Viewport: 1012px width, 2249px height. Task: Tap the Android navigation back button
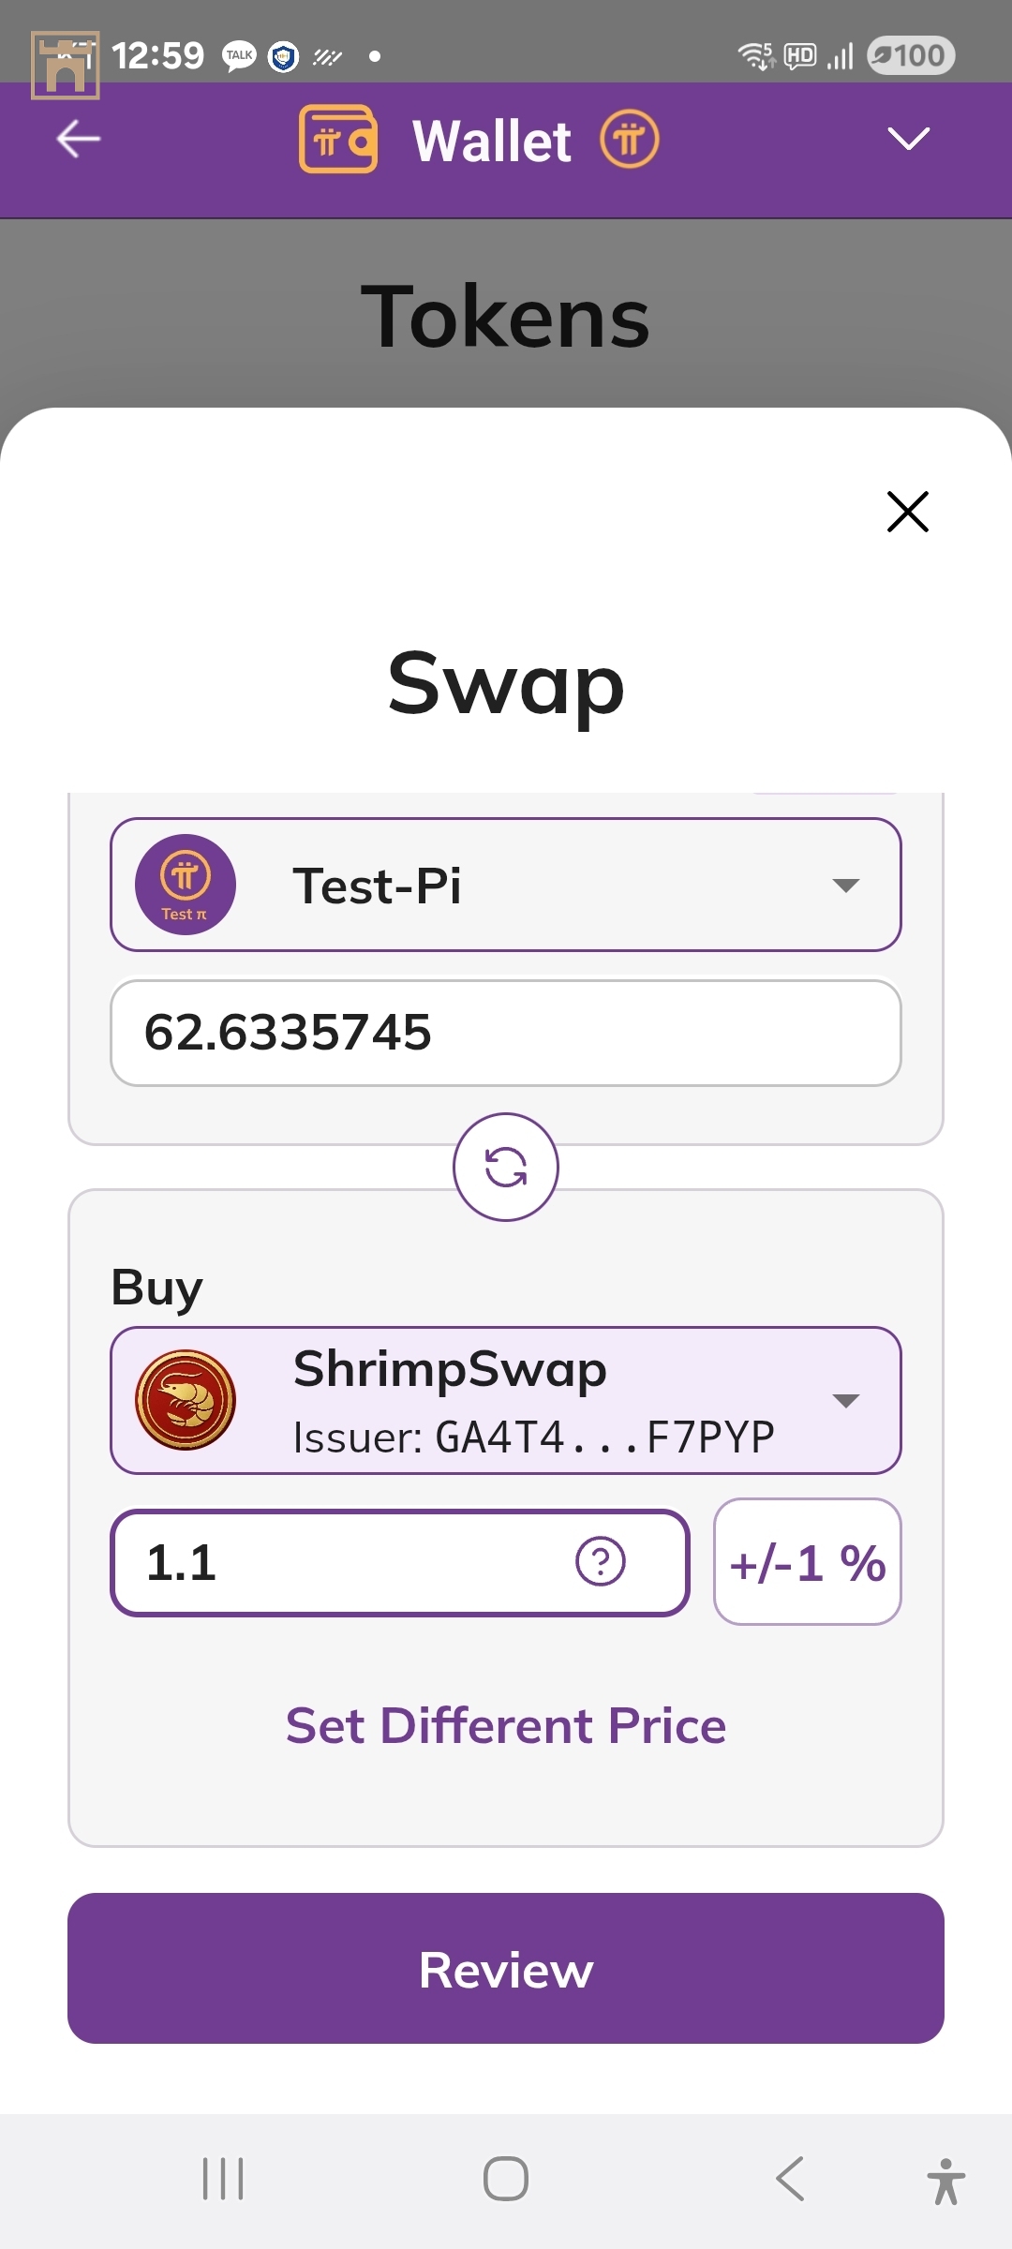pyautogui.click(x=790, y=2179)
